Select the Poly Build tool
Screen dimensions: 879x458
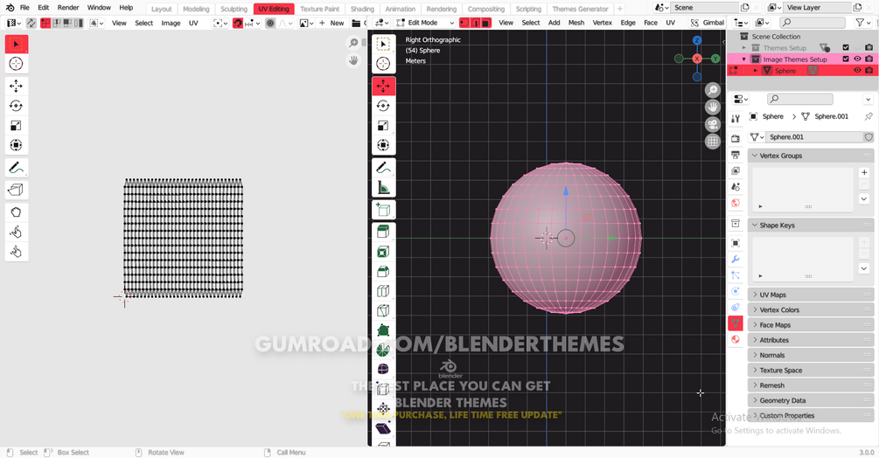[383, 330]
